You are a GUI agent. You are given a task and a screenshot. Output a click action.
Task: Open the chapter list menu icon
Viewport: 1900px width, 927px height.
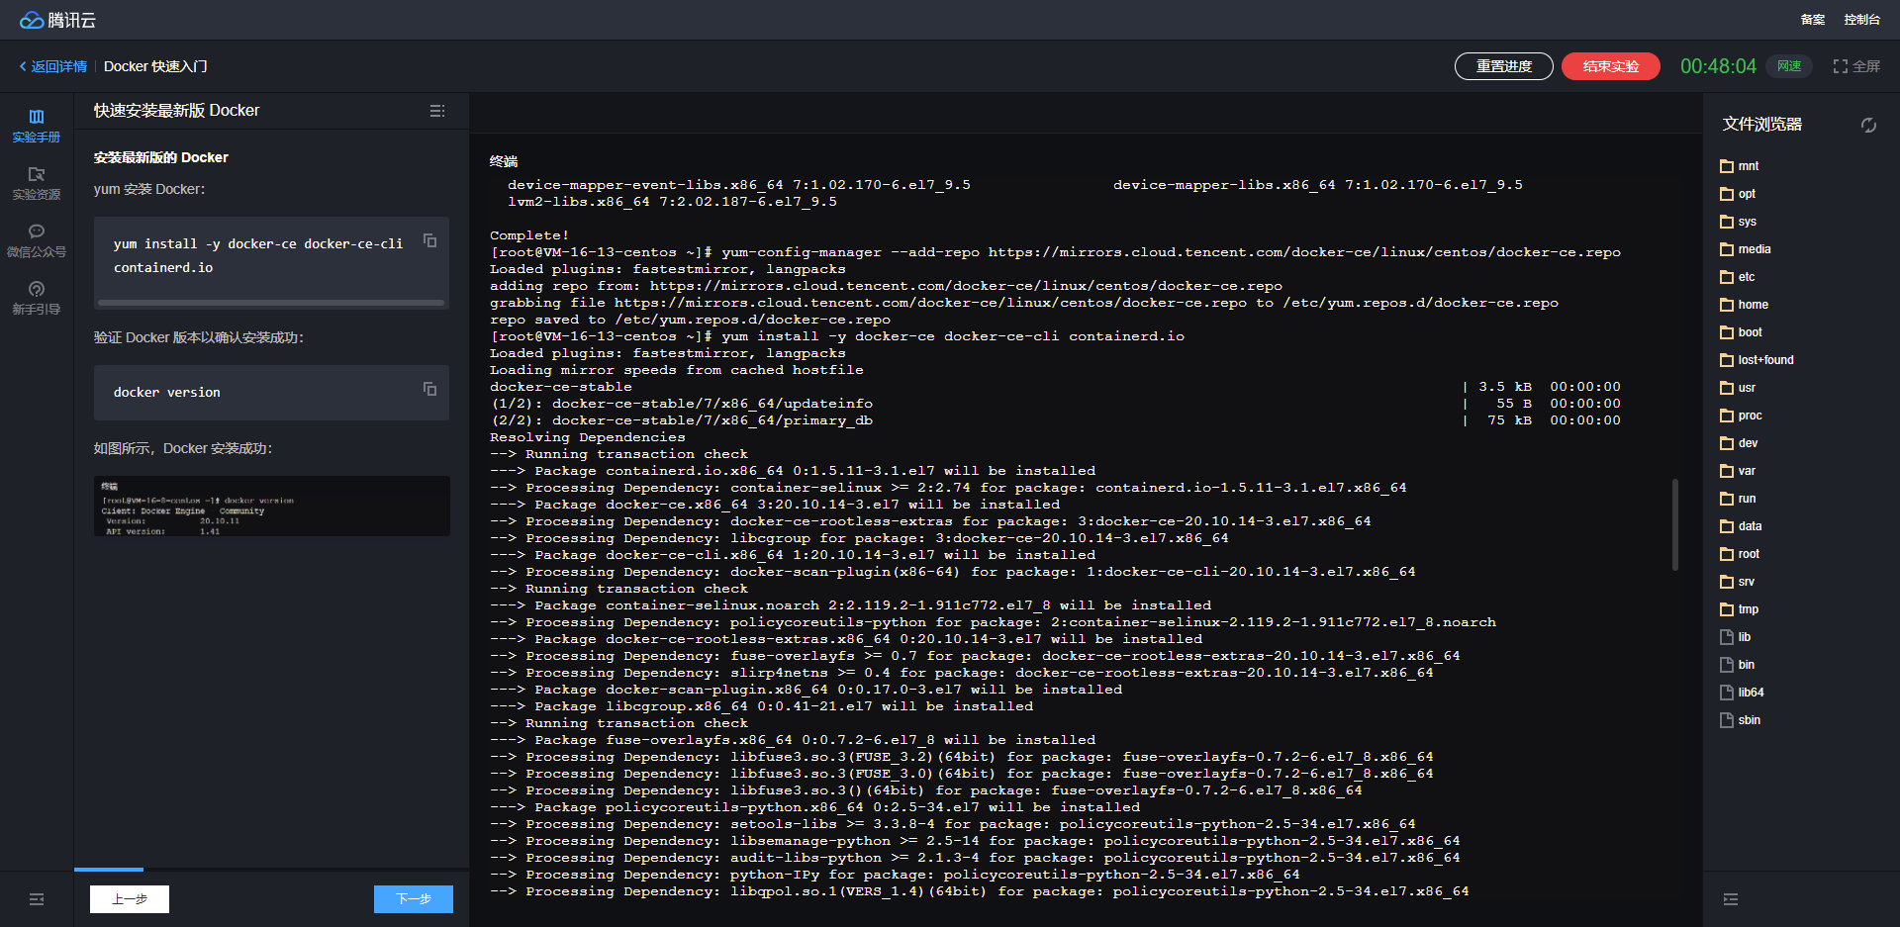point(437,111)
